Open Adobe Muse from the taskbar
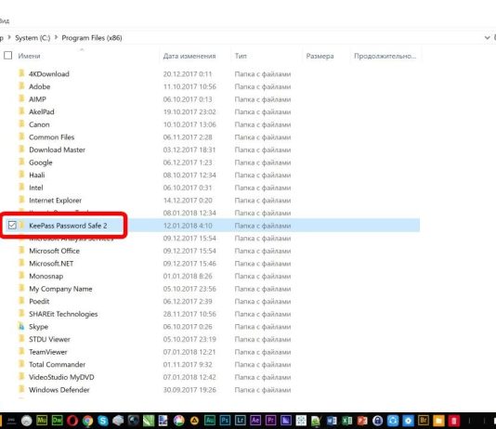The height and width of the screenshot is (429, 496). pos(42,420)
